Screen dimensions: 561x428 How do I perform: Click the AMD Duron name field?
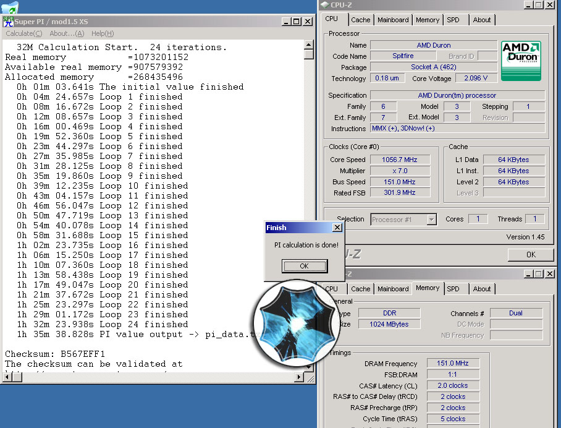(434, 45)
